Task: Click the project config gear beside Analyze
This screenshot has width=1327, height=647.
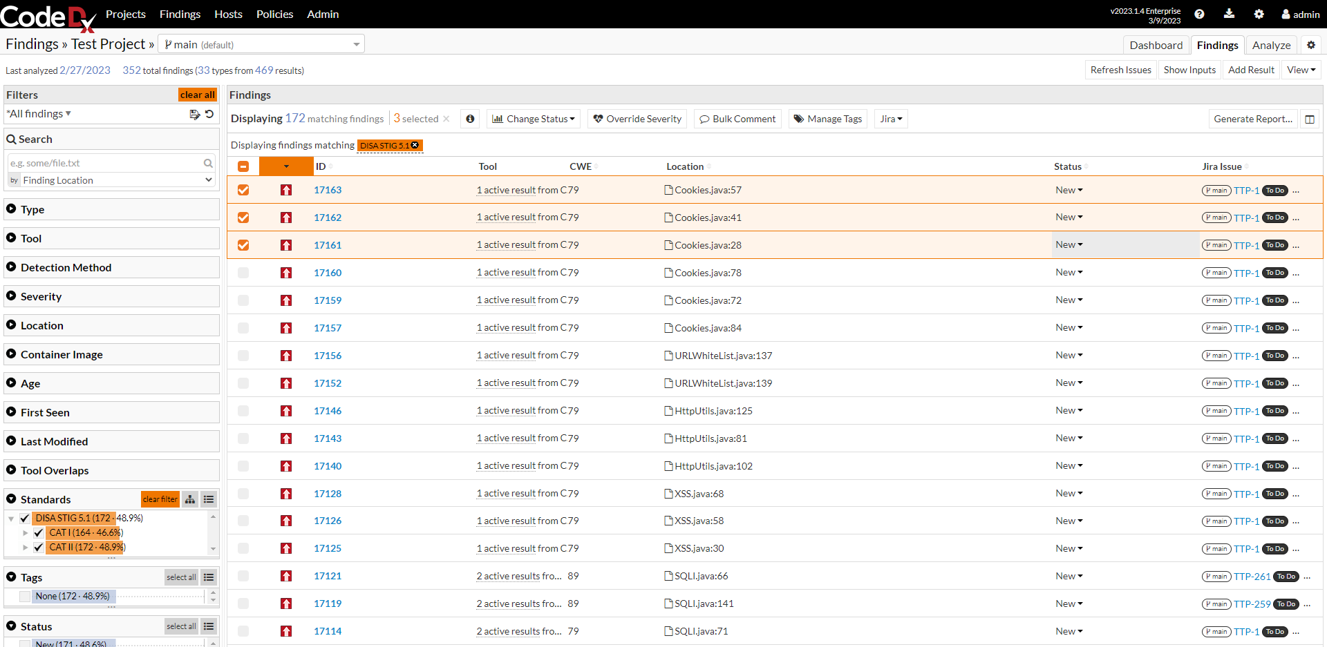Action: 1311,45
